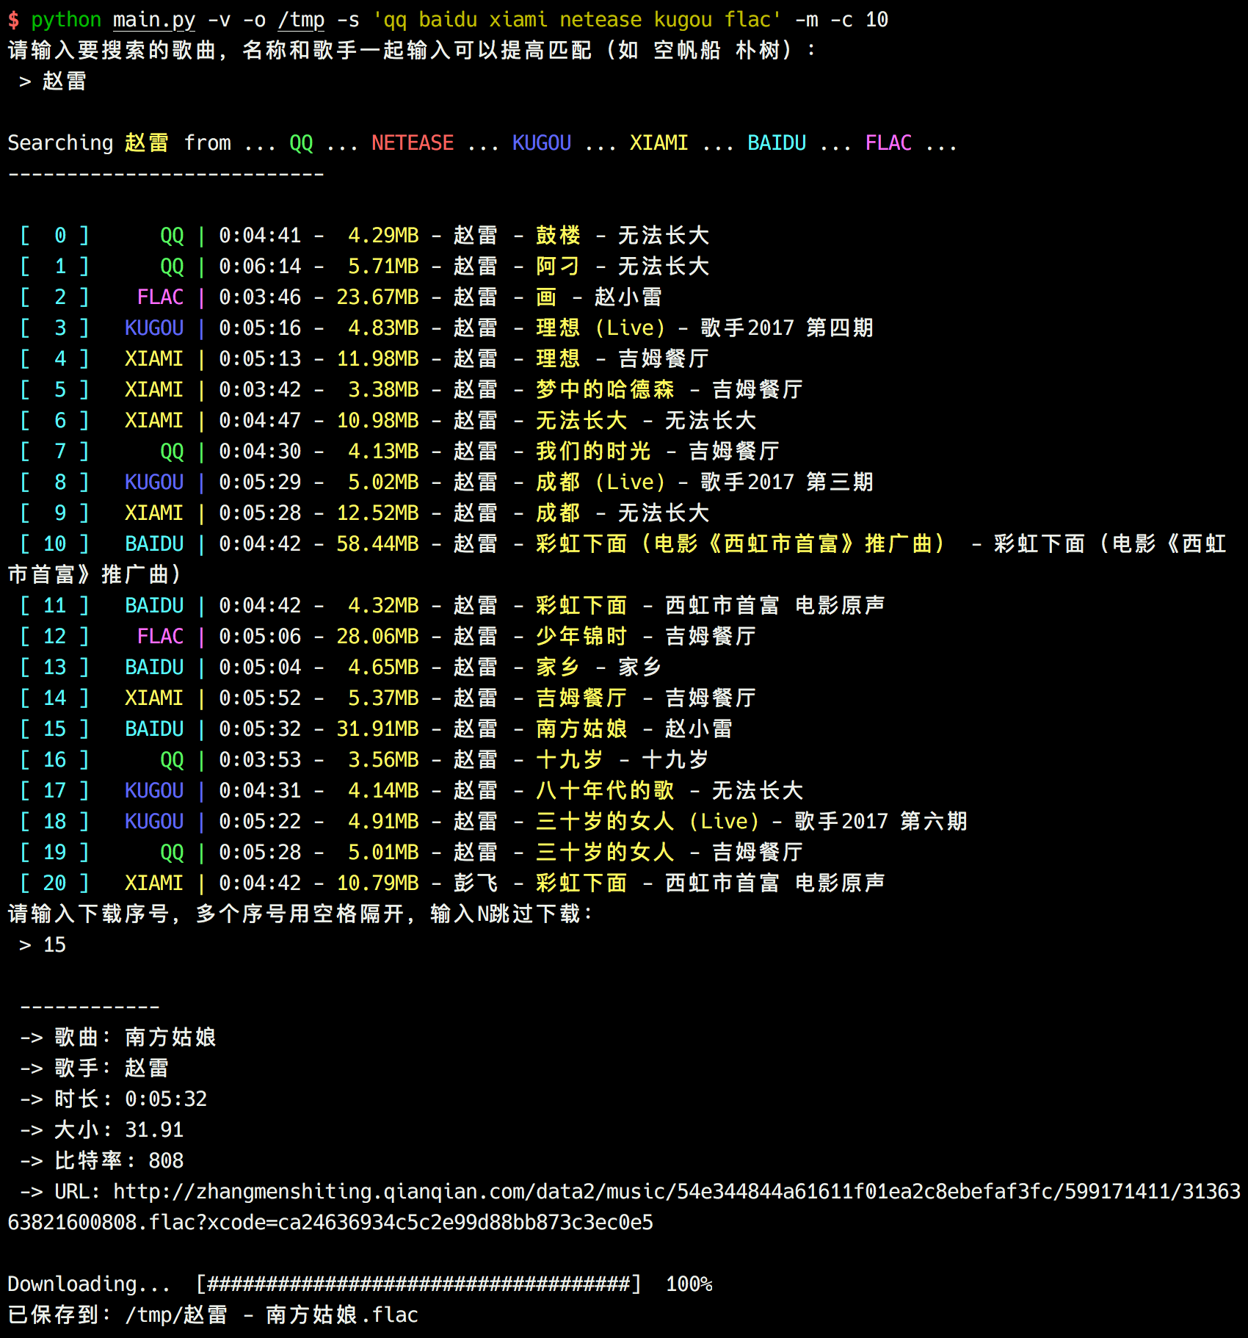This screenshot has width=1248, height=1338.
Task: Click song '三十岁的女人 (Live)' in row 18
Action: (647, 821)
